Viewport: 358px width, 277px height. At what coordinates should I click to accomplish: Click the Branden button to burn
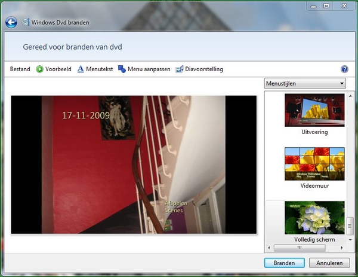point(284,263)
